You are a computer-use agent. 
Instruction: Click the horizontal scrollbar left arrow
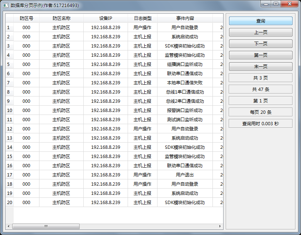8,226
